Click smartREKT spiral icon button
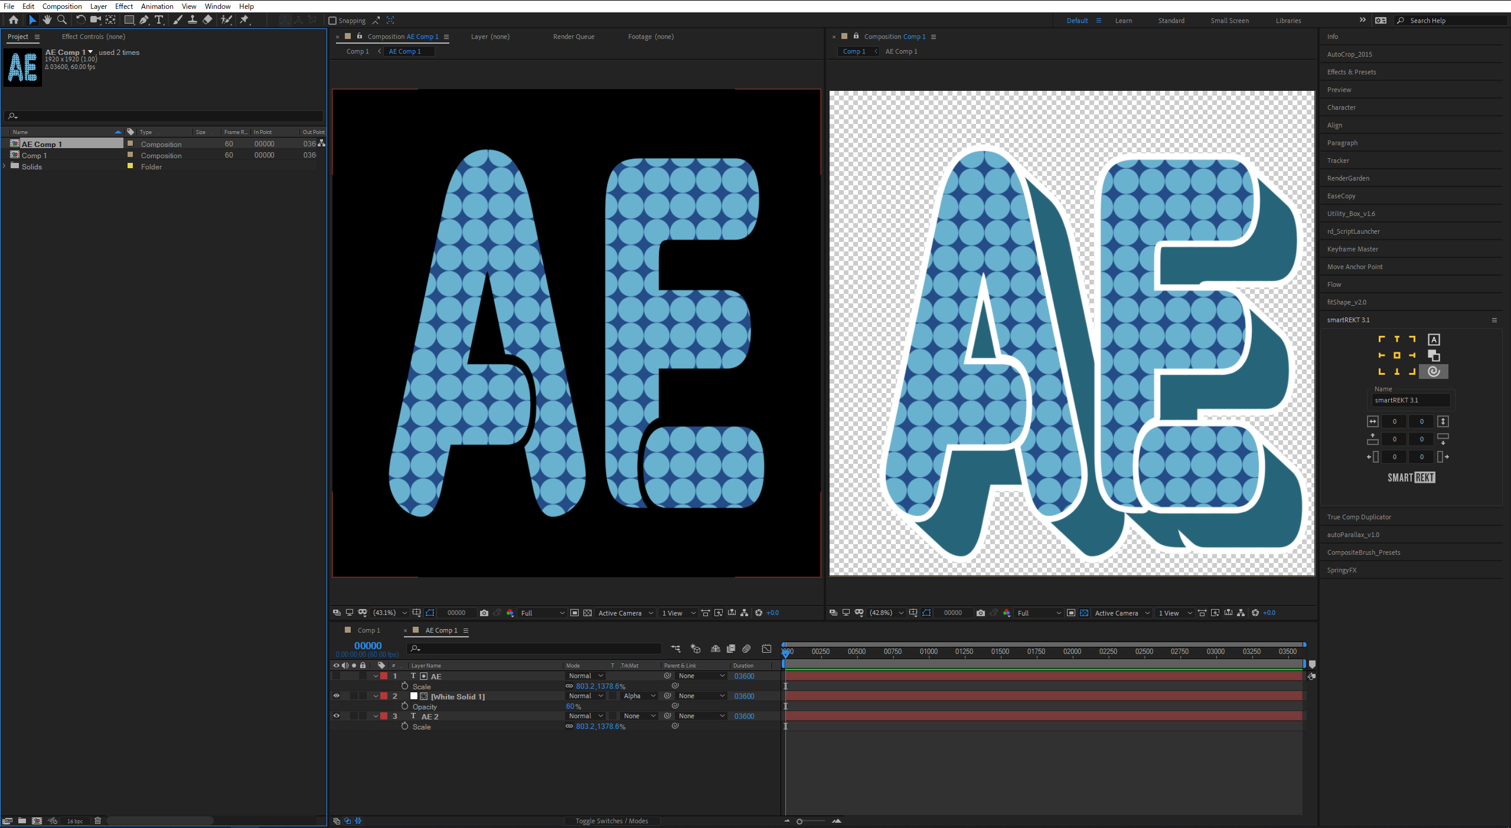This screenshot has height=828, width=1511. [x=1433, y=371]
